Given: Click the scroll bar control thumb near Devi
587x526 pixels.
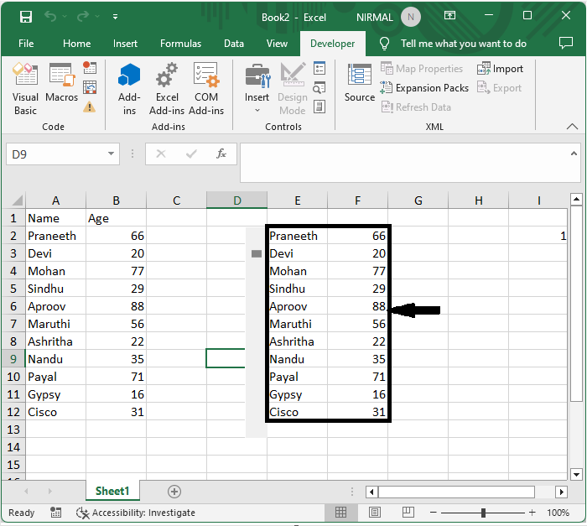Looking at the screenshot, I should (x=257, y=253).
